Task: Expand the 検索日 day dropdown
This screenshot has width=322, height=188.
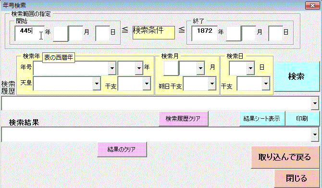Action: [x=250, y=68]
